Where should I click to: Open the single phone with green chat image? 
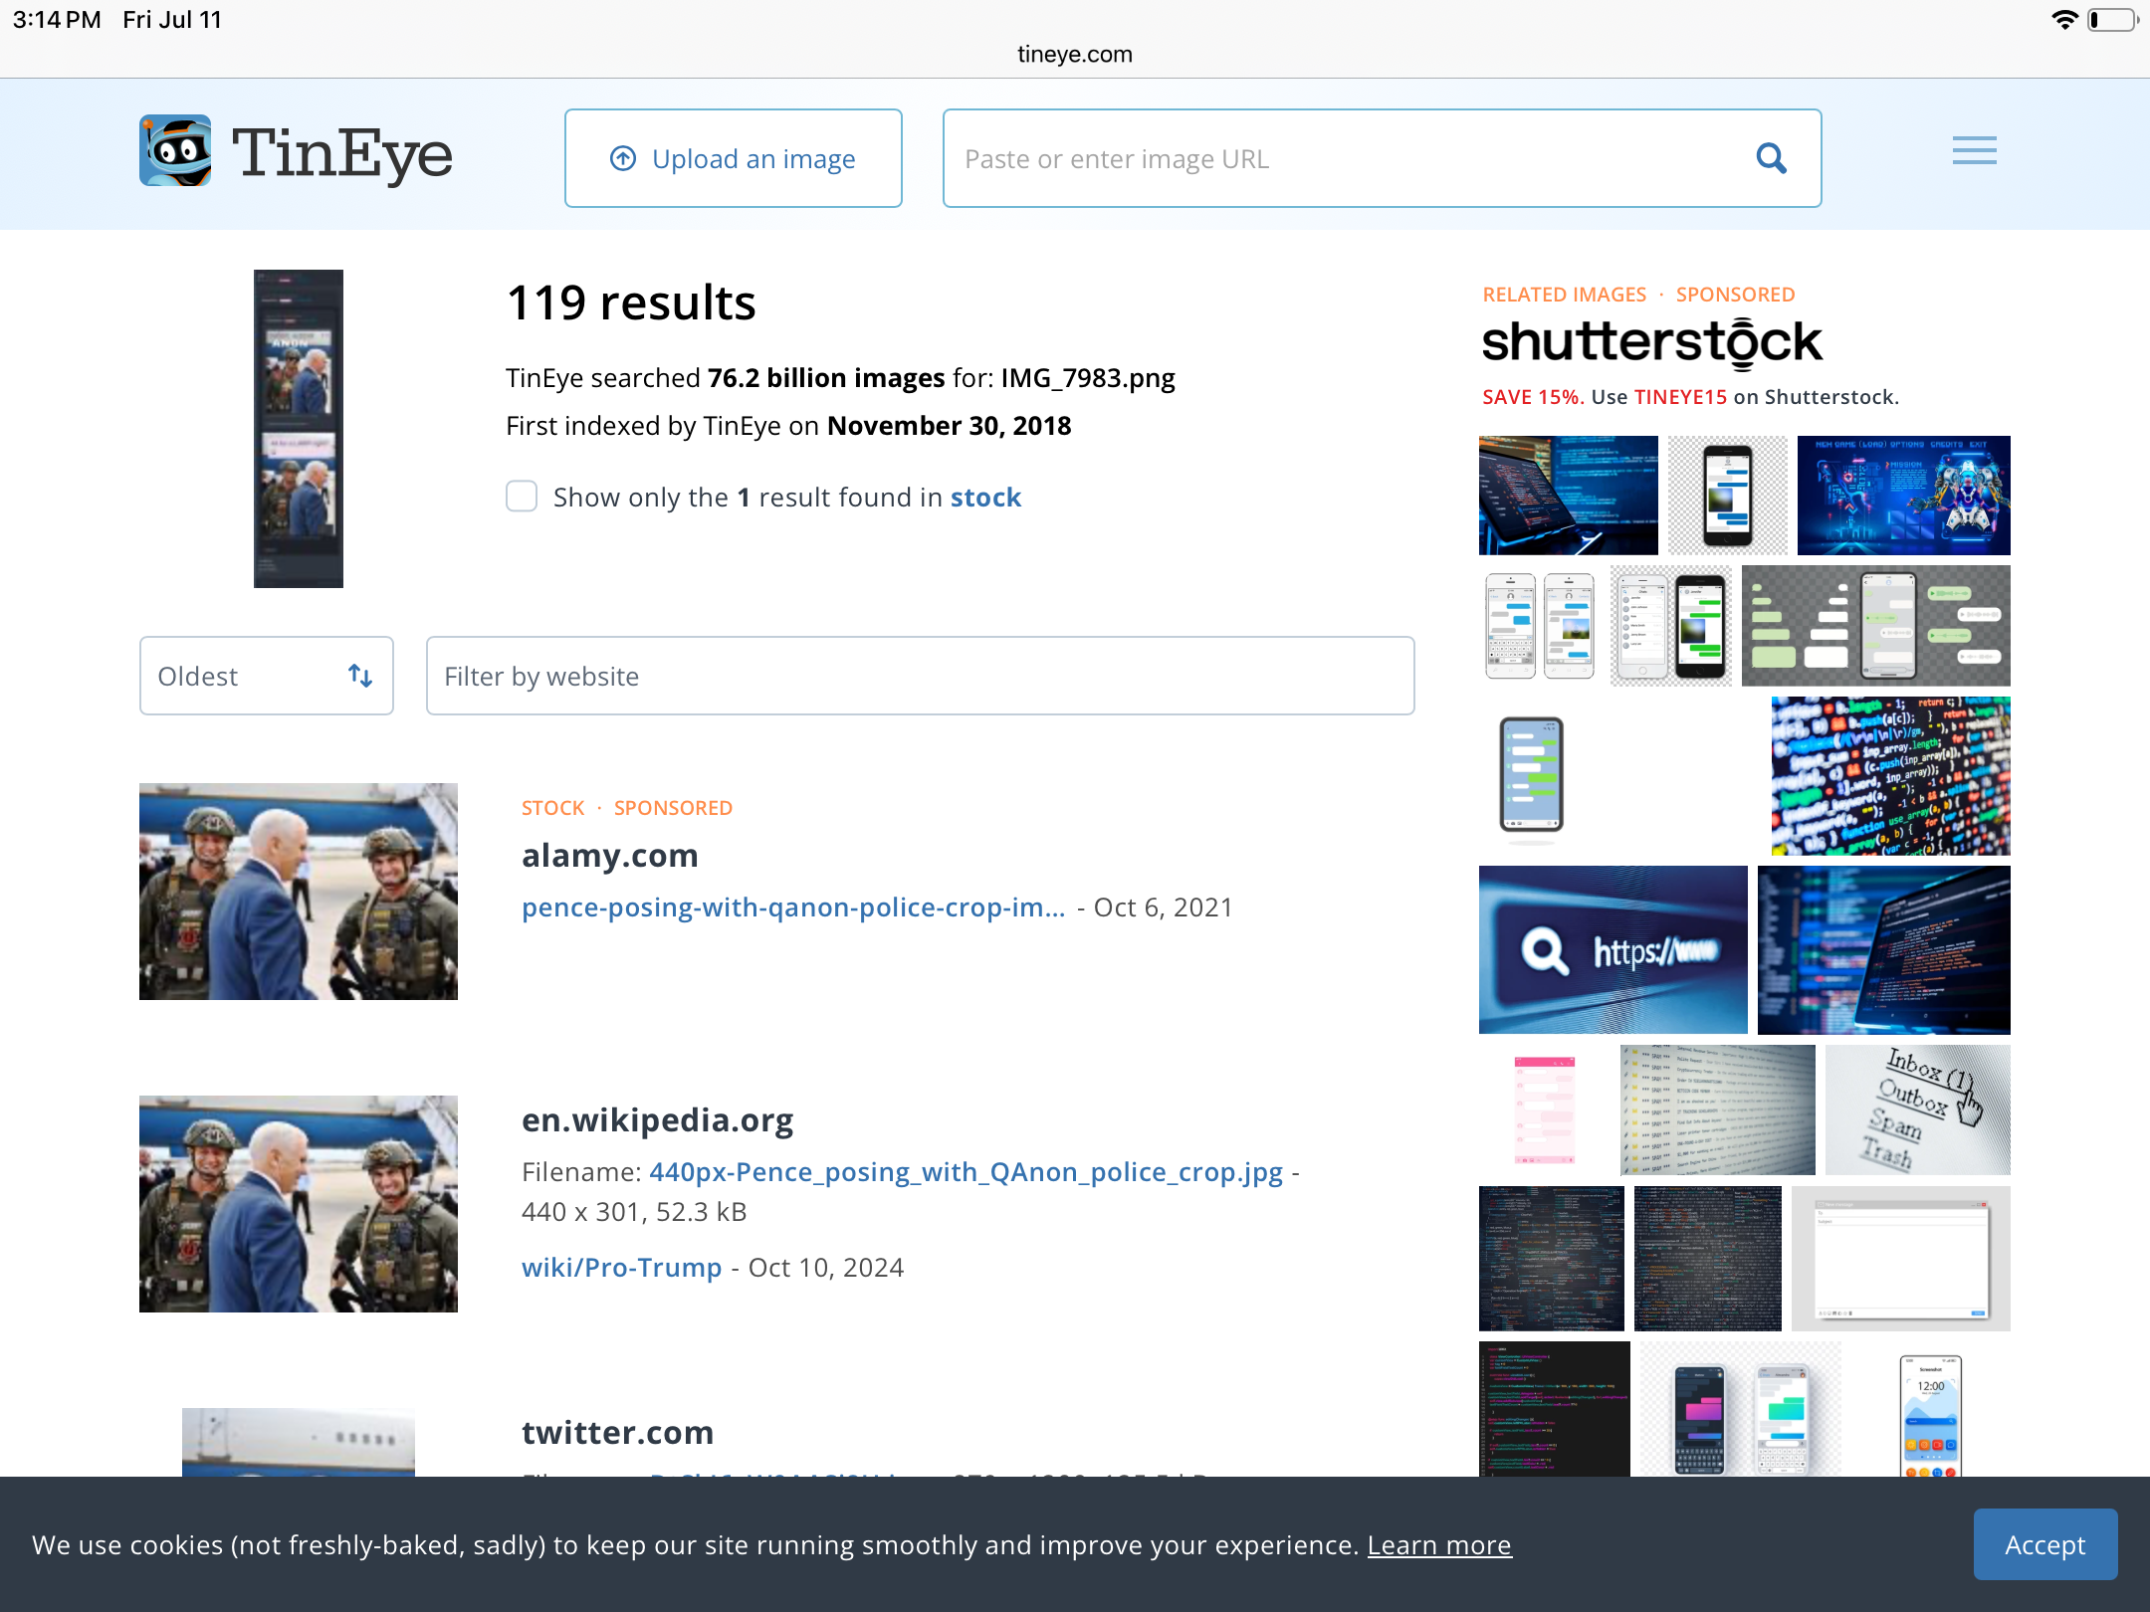pyautogui.click(x=1531, y=775)
